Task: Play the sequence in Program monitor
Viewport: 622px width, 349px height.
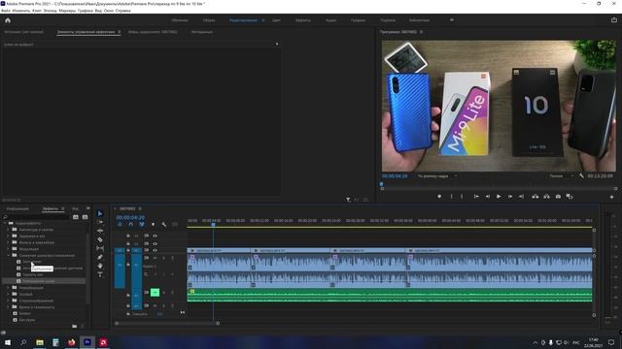Action: pos(499,196)
